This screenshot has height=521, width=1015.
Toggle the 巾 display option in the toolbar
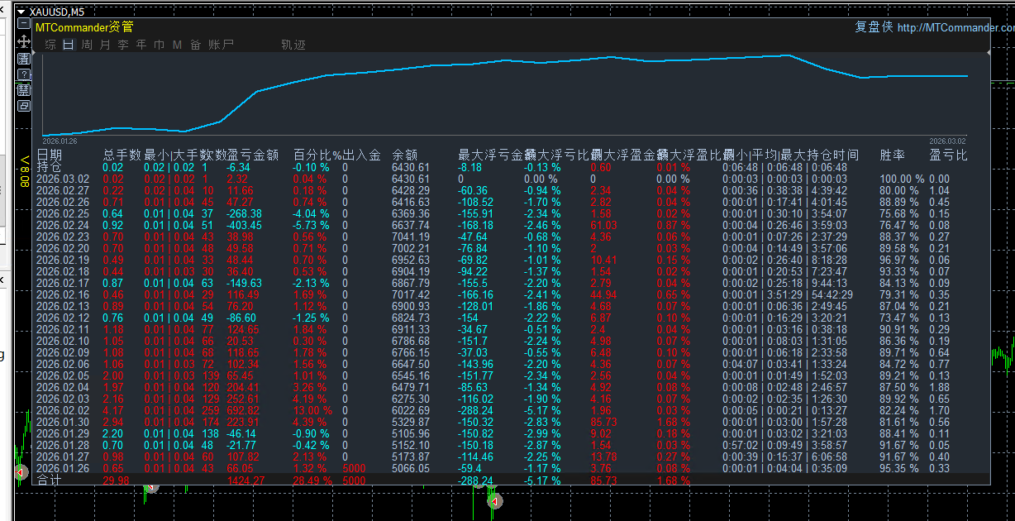[x=160, y=44]
